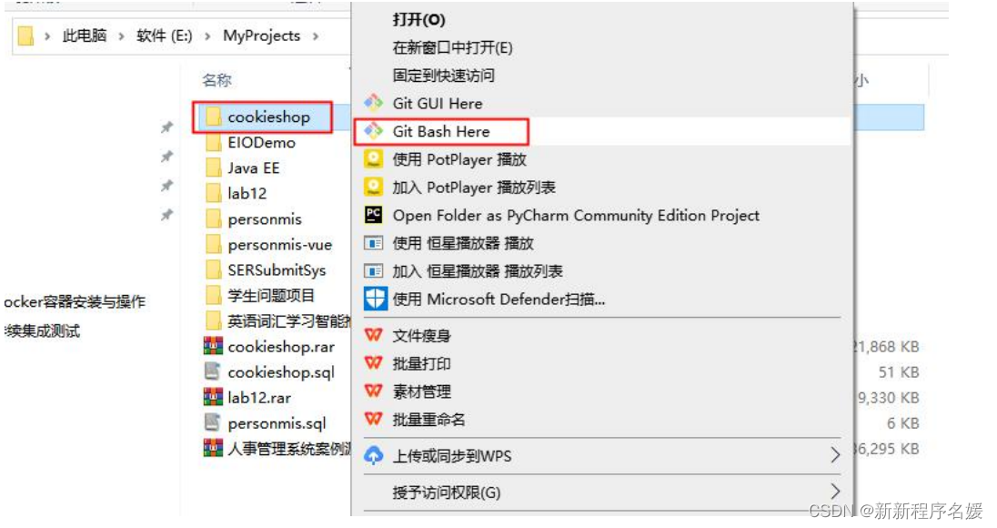
Task: Open the 软件 (E:) breadcrumb dropdown chevron
Action: point(207,36)
